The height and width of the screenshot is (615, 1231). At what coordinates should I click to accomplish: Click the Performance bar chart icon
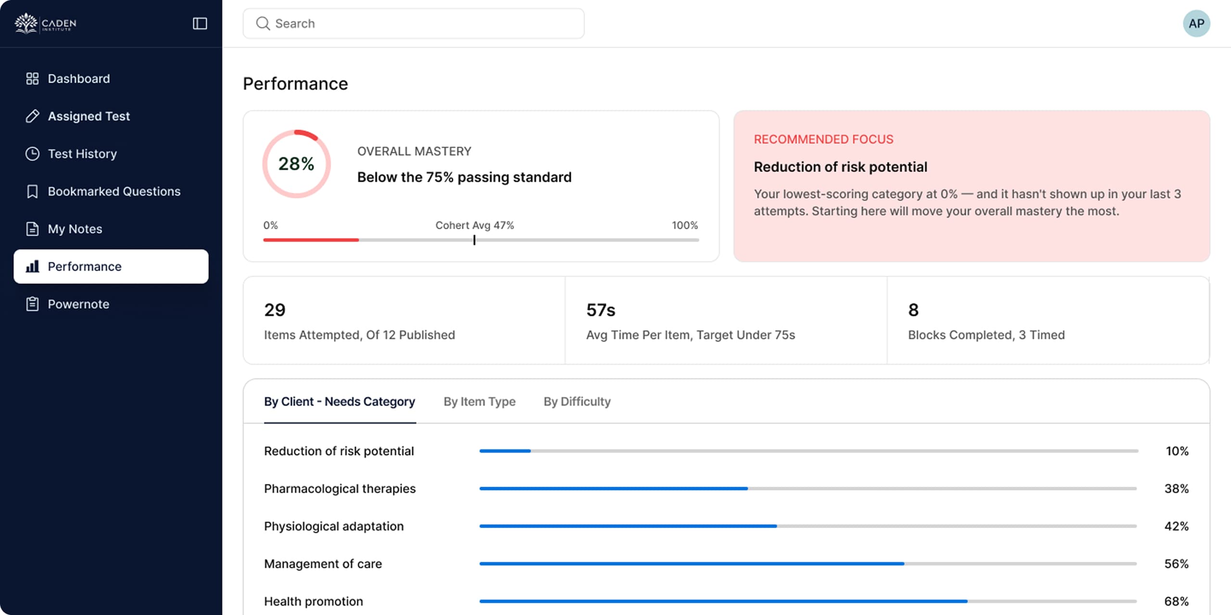pyautogui.click(x=32, y=266)
